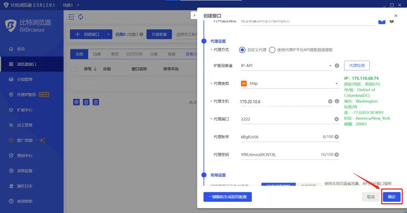Viewport: 407px width, 213px height.
Task: Tick the select-all checkbox in table header
Action: pyautogui.click(x=74, y=69)
